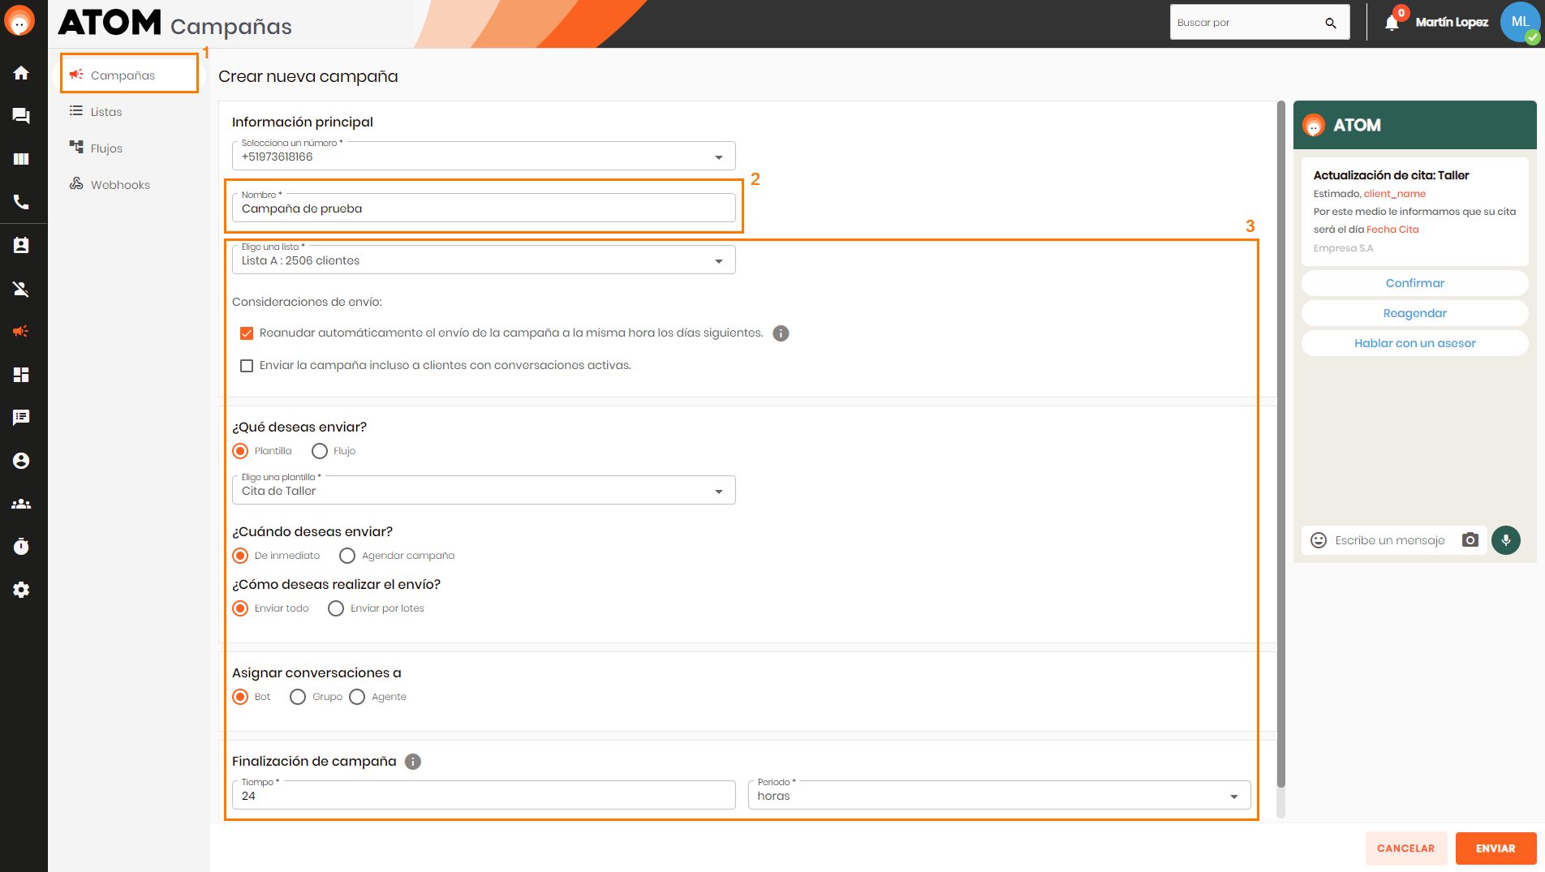This screenshot has height=872, width=1545.
Task: Click the search magnifier icon
Action: [x=1331, y=23]
